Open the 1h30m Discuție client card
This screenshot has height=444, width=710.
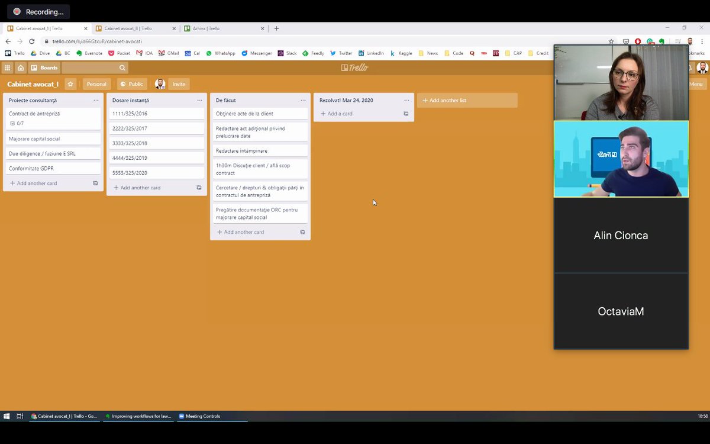pos(260,169)
